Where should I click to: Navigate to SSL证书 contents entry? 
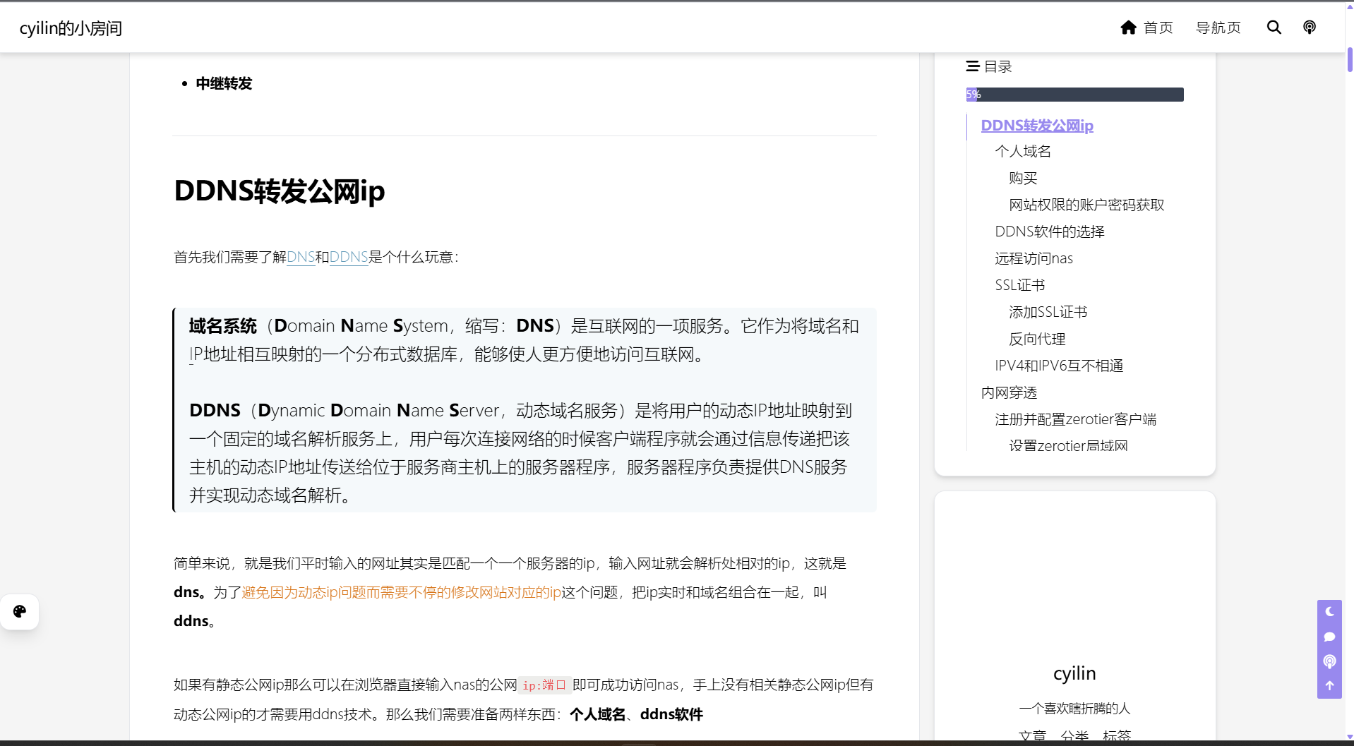(x=1019, y=285)
